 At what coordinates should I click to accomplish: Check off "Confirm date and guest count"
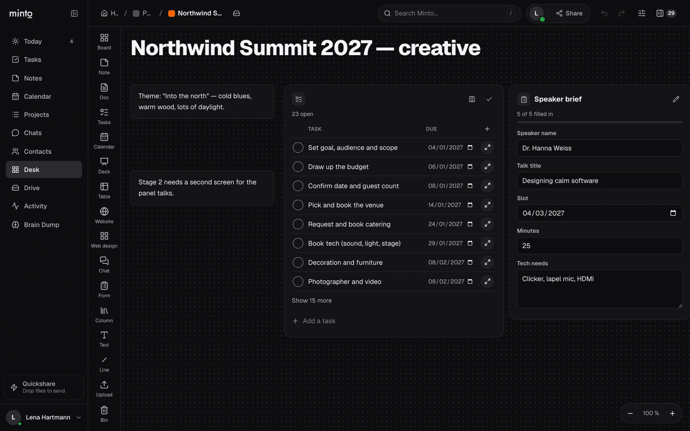tap(298, 186)
